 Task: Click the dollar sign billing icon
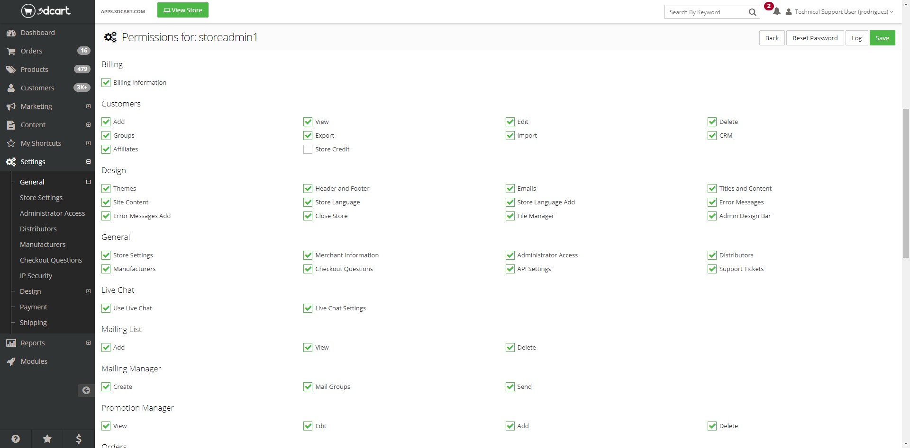79,439
